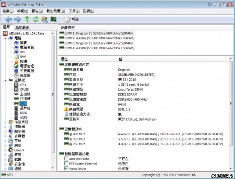
Task: Select the 安全性 security shield item
Action: point(19,164)
